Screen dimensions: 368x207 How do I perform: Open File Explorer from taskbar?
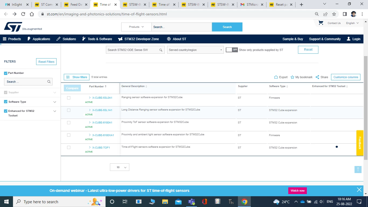165,202
